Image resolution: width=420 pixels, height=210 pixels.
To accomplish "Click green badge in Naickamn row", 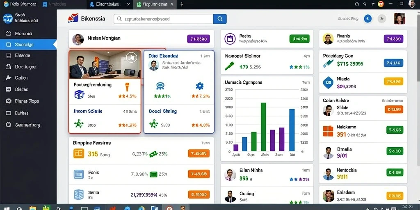I will [x=395, y=130].
